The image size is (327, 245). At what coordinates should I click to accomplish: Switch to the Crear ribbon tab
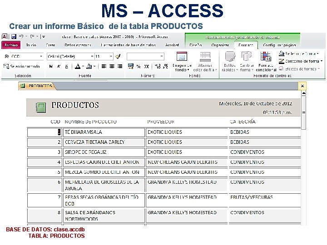pos(50,45)
